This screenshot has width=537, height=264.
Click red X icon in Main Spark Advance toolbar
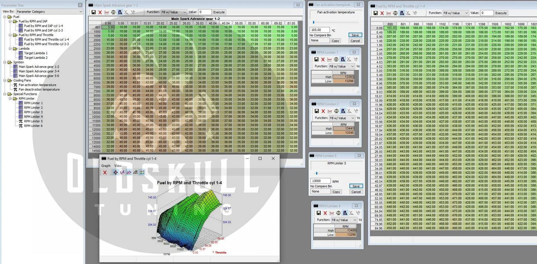tap(100, 12)
